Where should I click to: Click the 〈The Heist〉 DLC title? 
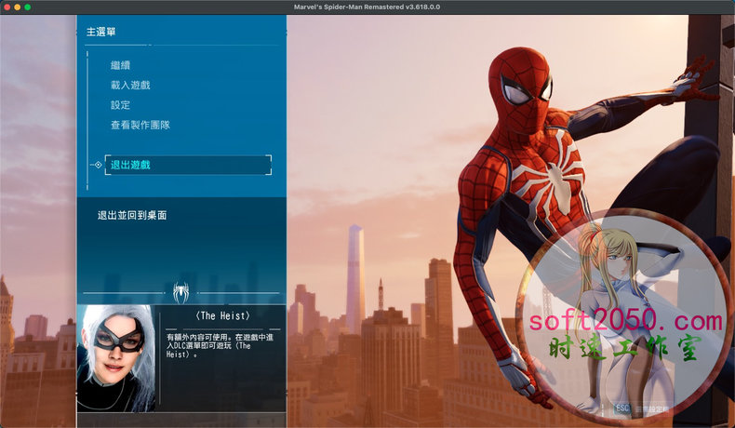pos(223,316)
